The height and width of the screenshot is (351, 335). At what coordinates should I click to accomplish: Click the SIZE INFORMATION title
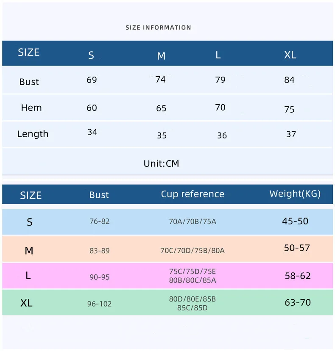(158, 28)
